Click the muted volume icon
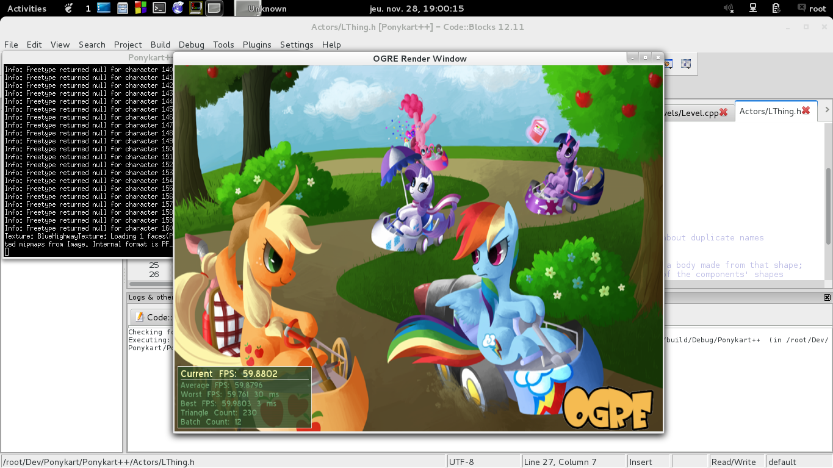 [x=729, y=9]
